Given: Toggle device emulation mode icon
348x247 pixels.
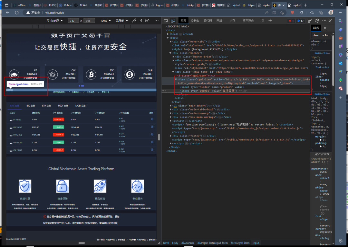Looking at the screenshot, I should pyautogui.click(x=173, y=21).
